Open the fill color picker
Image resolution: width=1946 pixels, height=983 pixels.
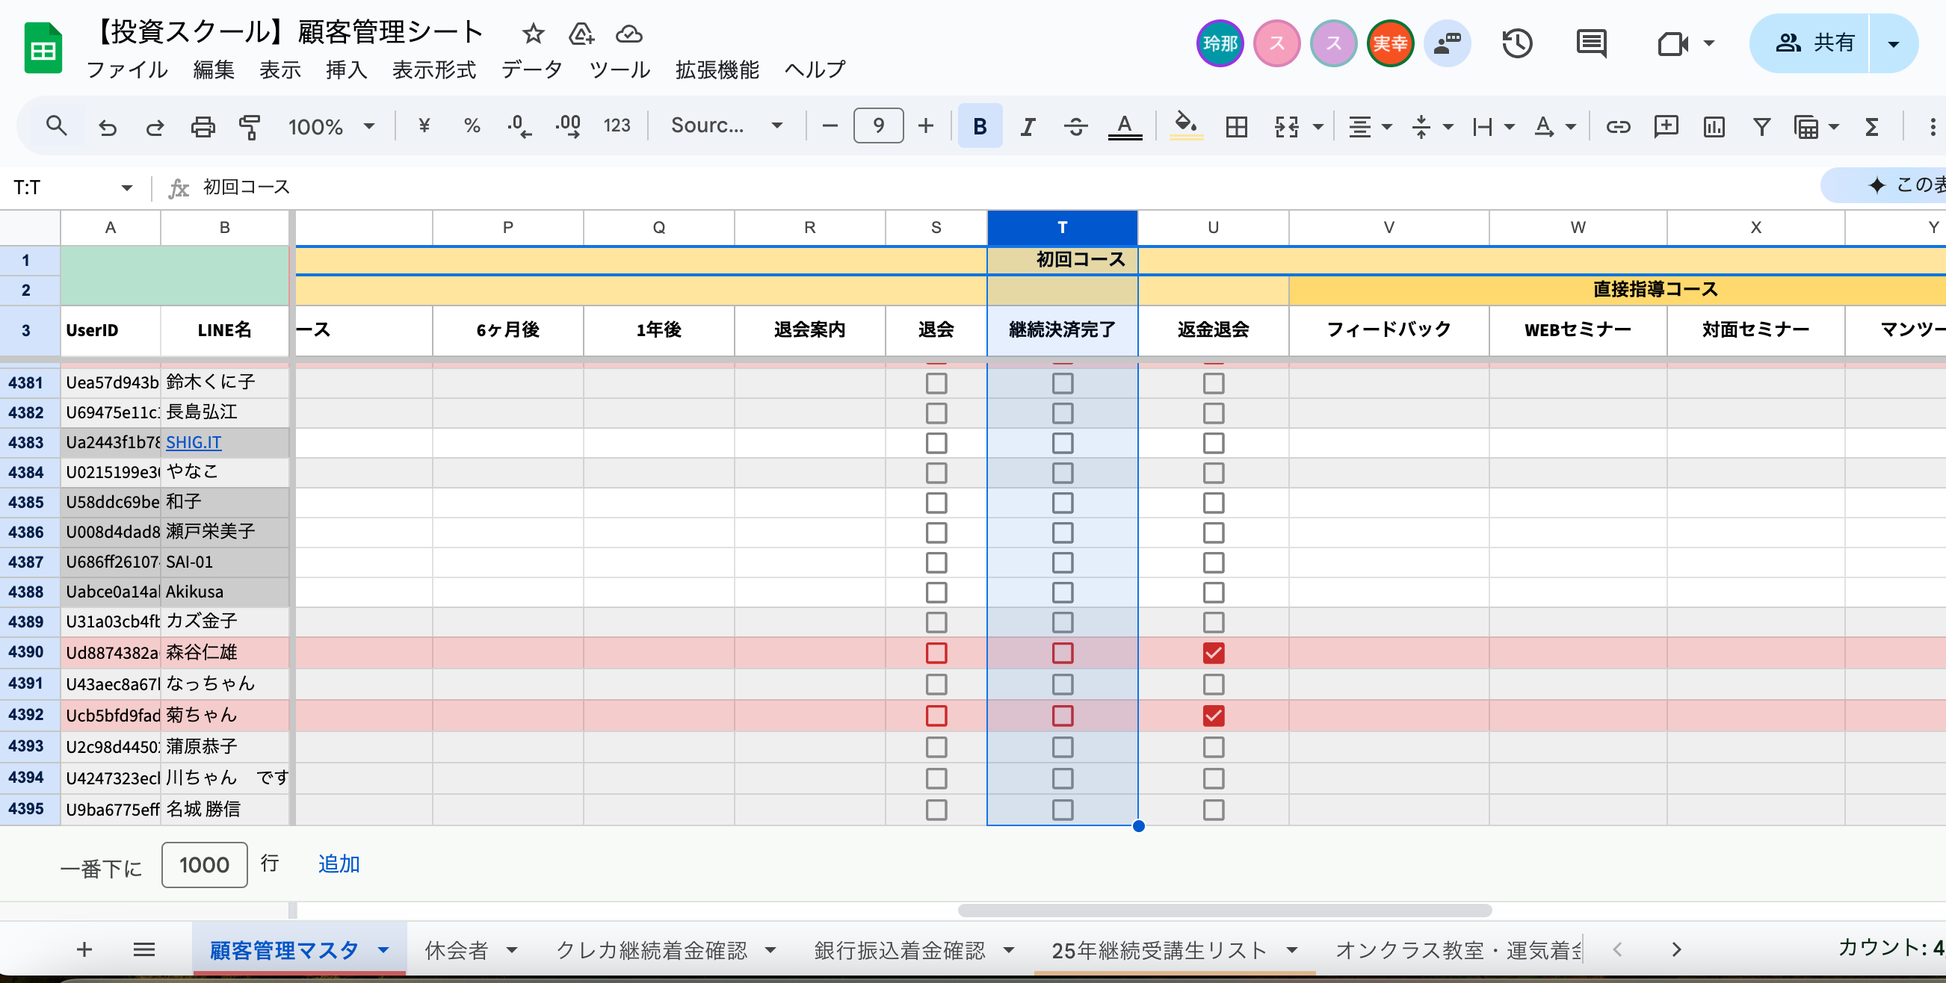(x=1184, y=126)
